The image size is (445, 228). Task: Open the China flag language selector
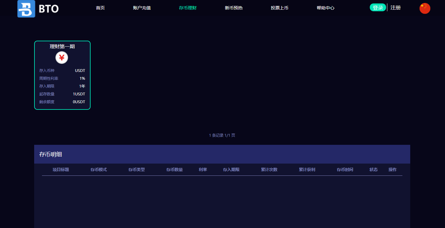(x=425, y=8)
